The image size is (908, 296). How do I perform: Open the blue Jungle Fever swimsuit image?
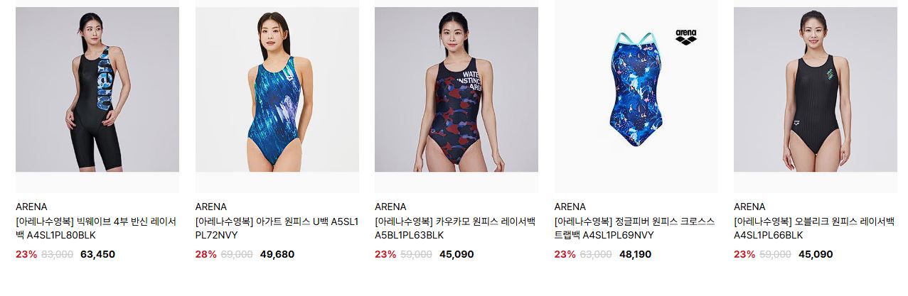coord(636,99)
